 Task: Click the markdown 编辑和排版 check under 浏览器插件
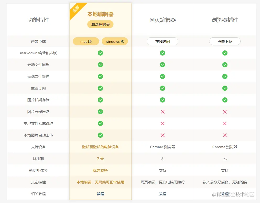pos(225,53)
